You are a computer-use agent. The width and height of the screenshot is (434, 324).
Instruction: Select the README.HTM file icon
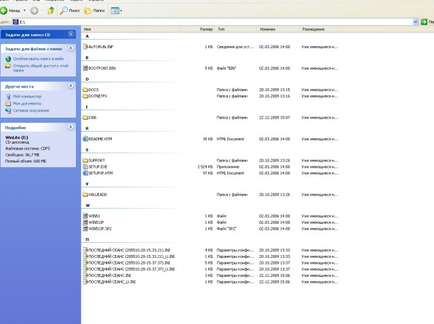click(x=85, y=139)
